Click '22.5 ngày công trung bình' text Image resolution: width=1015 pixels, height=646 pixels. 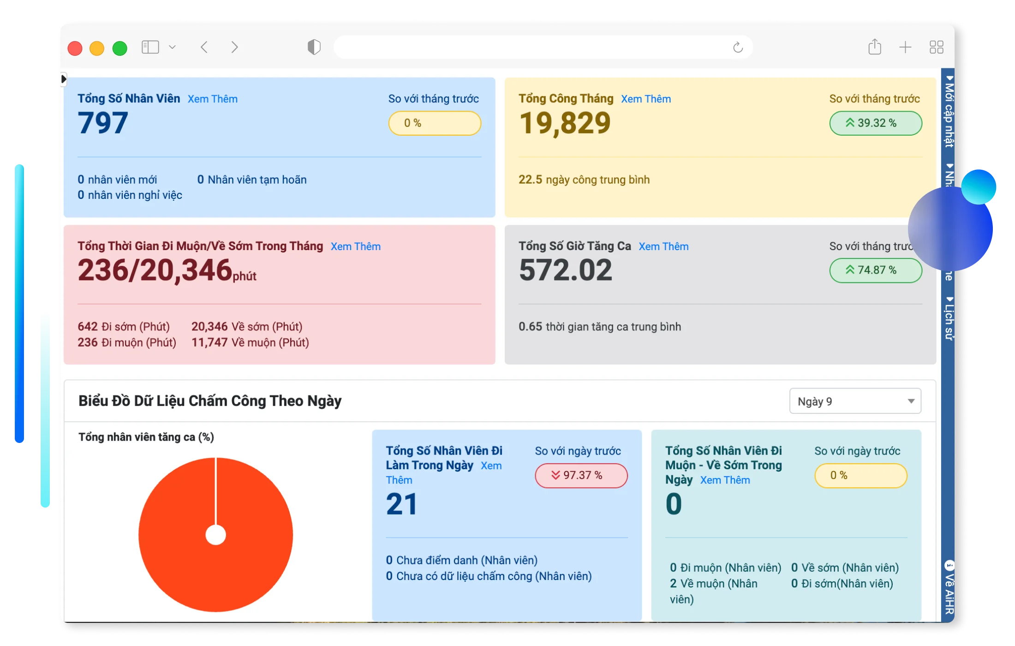[584, 179]
